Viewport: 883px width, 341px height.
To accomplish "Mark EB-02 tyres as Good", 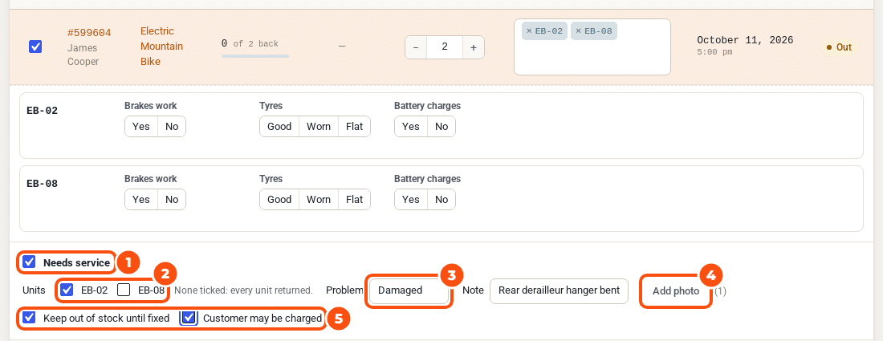I will click(279, 127).
